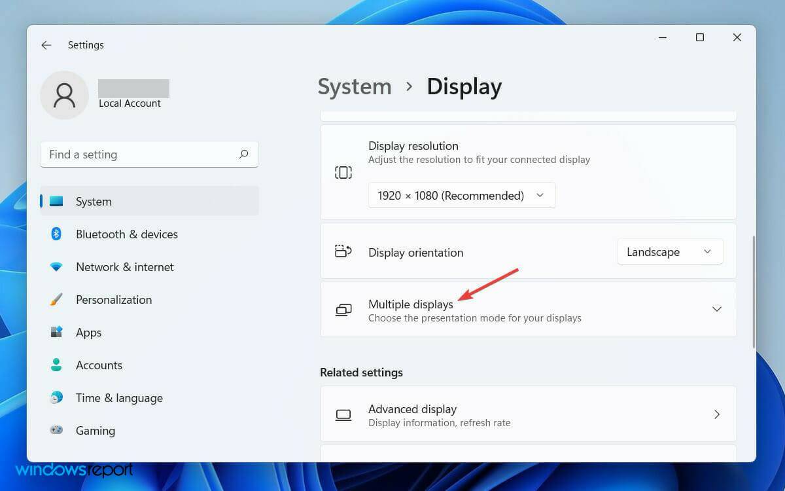Image resolution: width=785 pixels, height=491 pixels.
Task: Click the Find a setting search box
Action: coord(131,154)
